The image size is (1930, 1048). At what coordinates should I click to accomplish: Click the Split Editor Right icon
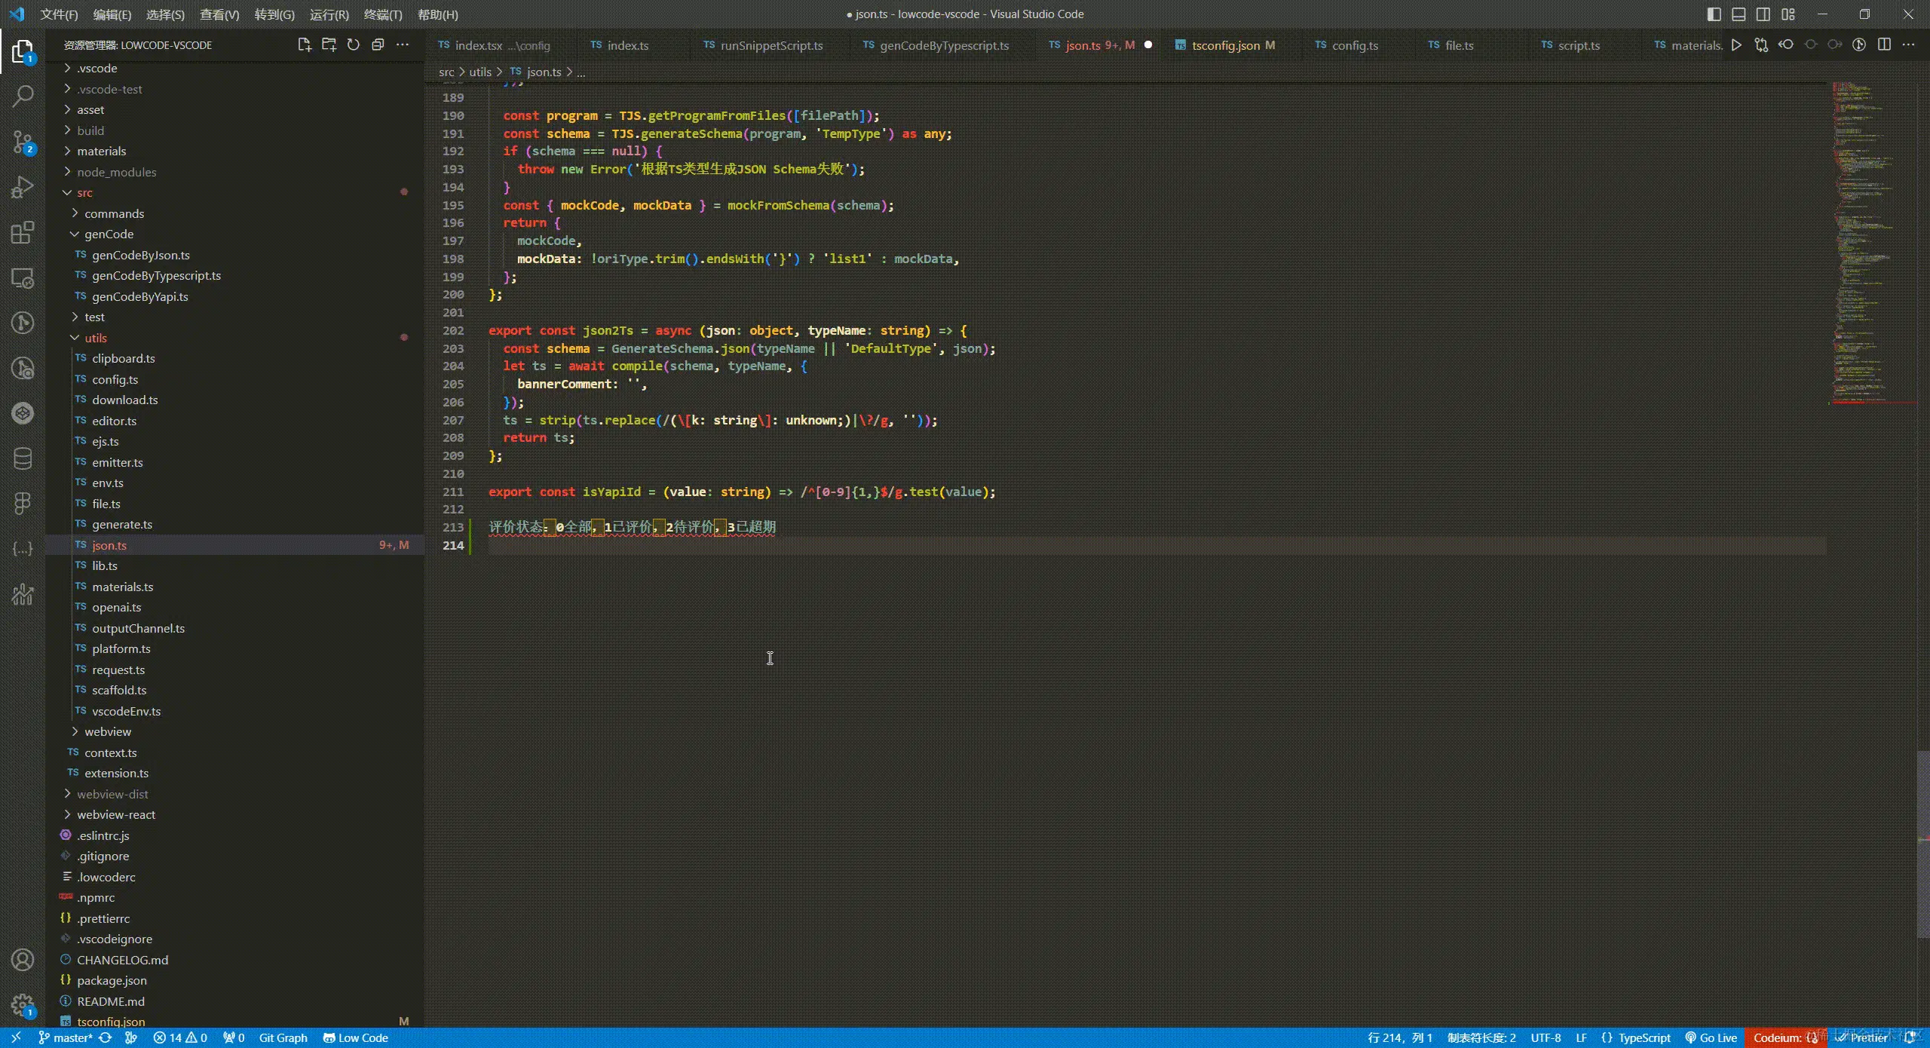point(1884,44)
